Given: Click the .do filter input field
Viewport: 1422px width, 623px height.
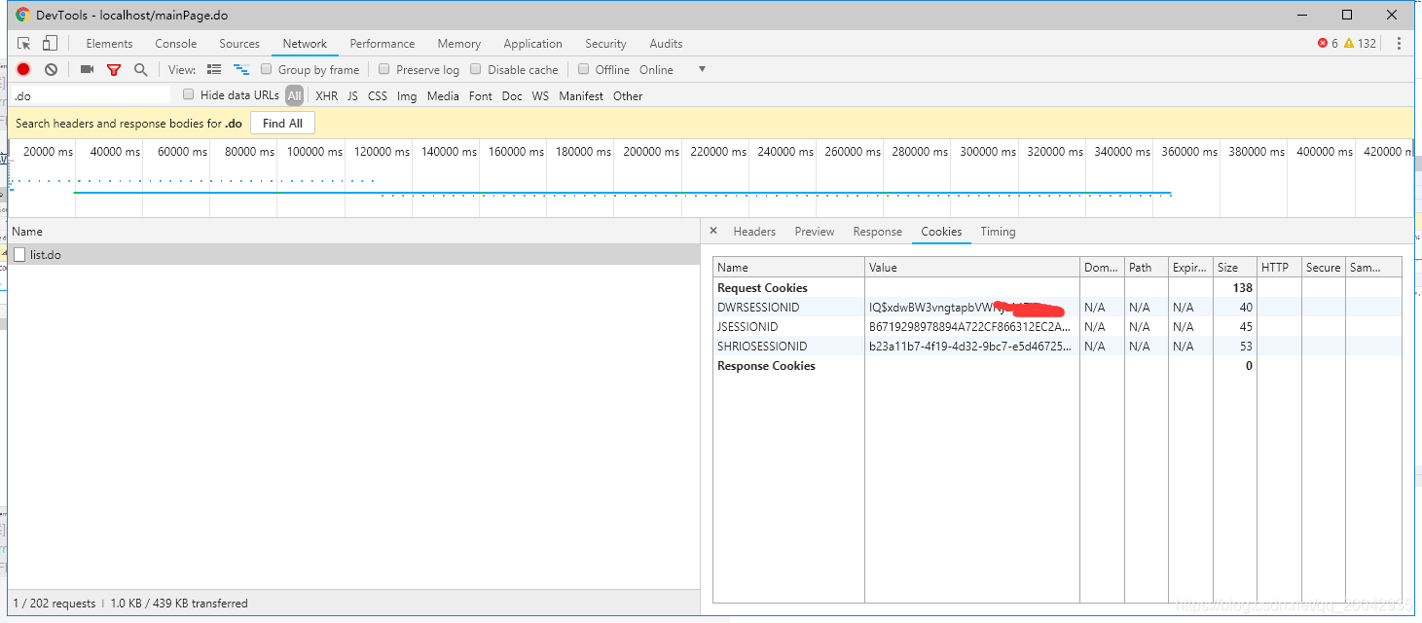Looking at the screenshot, I should pos(91,96).
